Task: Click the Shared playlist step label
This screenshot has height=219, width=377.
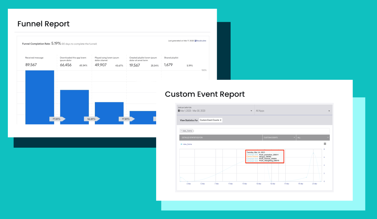Action: pos(171,58)
